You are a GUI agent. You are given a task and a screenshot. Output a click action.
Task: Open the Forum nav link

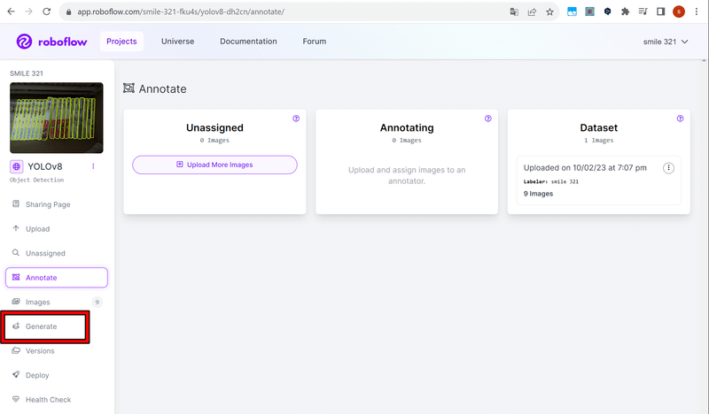coord(315,42)
